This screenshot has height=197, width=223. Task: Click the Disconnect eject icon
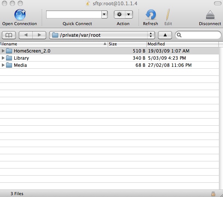point(210,15)
